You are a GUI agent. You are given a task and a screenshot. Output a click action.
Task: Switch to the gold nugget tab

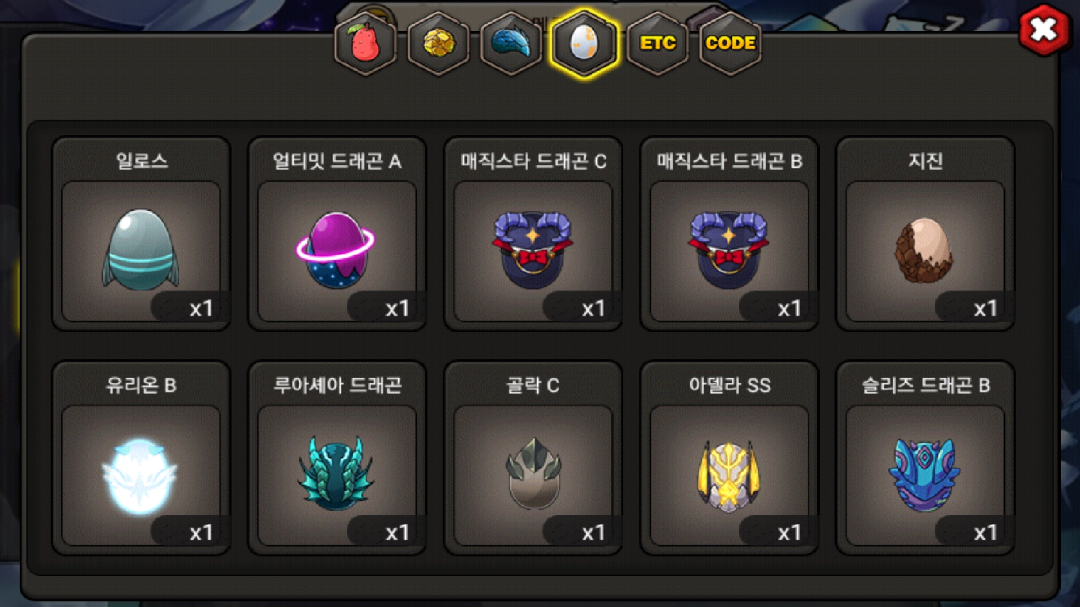439,43
